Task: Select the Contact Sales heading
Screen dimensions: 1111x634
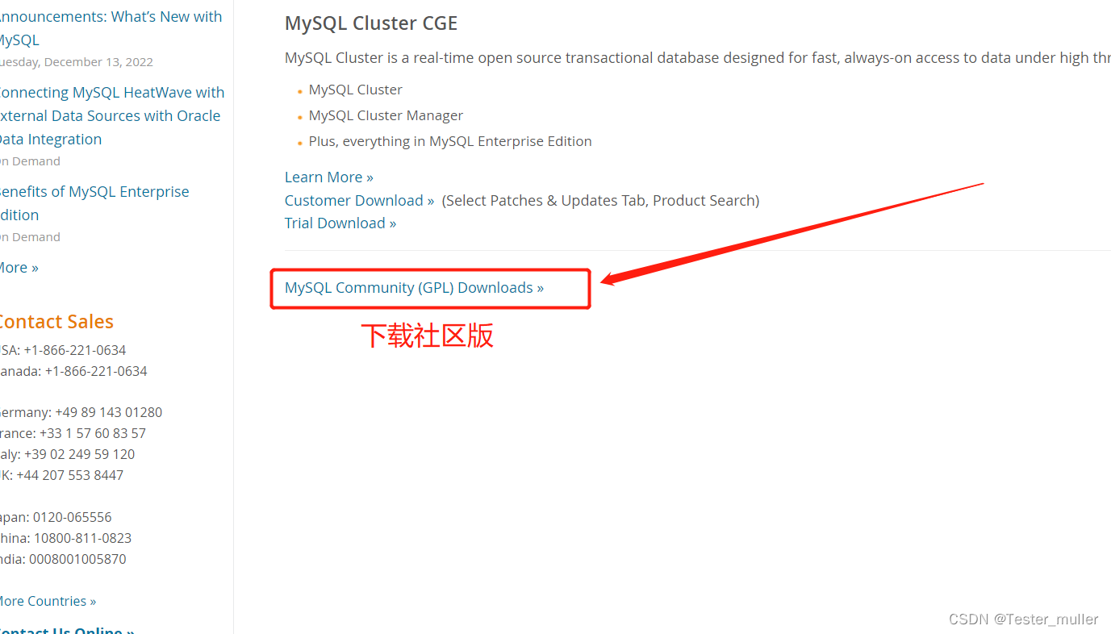Action: (56, 322)
